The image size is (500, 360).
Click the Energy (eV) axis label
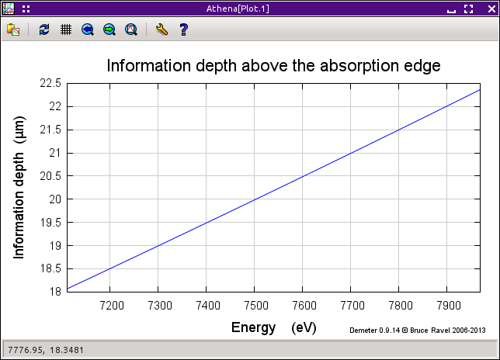[x=273, y=327]
